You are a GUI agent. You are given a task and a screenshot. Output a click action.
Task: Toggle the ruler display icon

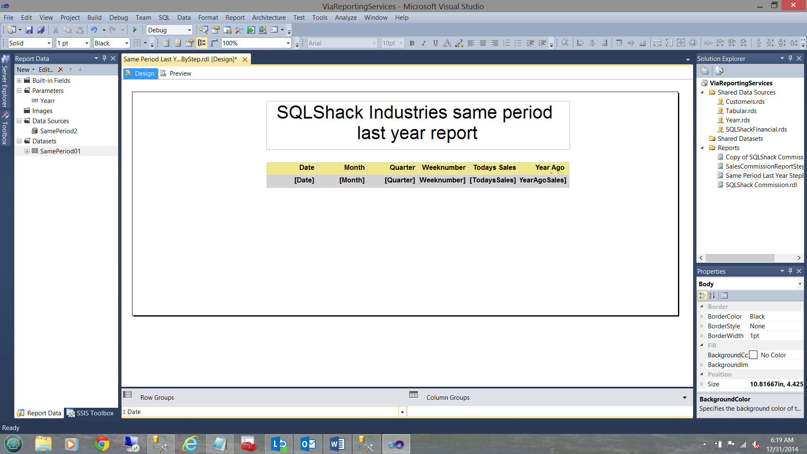[214, 43]
